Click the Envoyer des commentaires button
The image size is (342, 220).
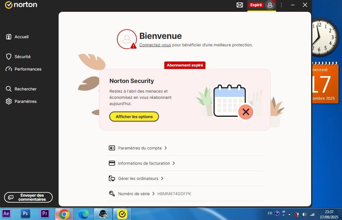coord(28,197)
